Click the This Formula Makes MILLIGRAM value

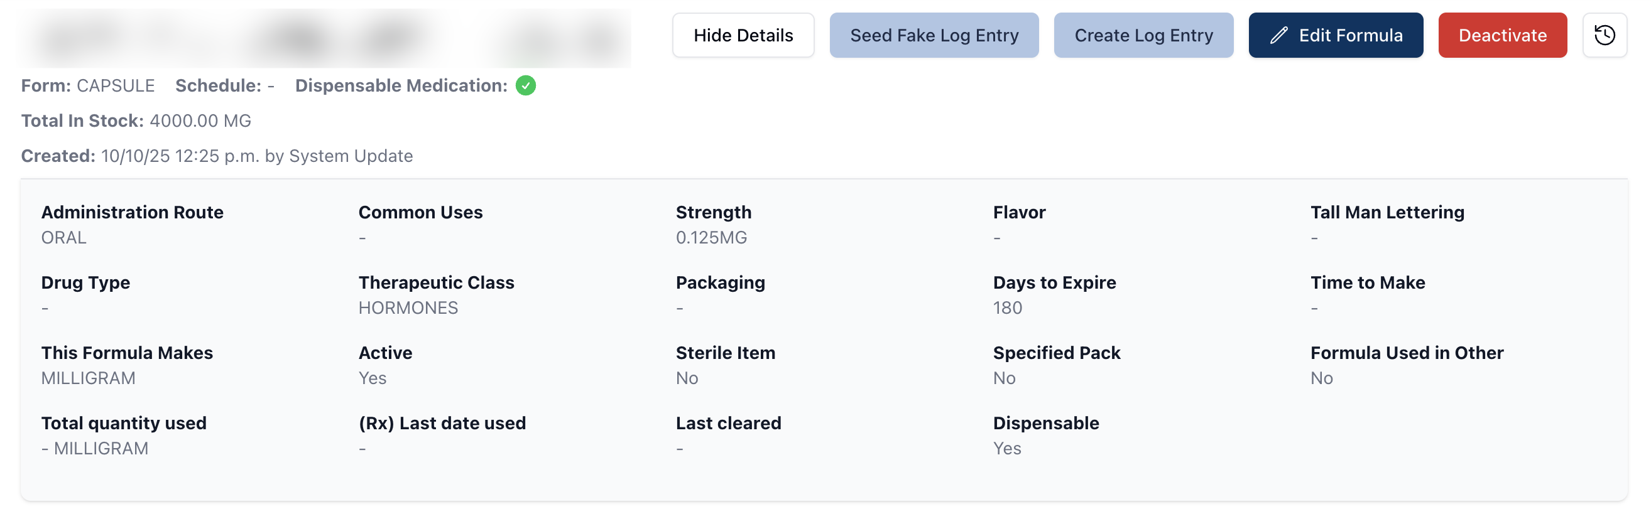[88, 378]
